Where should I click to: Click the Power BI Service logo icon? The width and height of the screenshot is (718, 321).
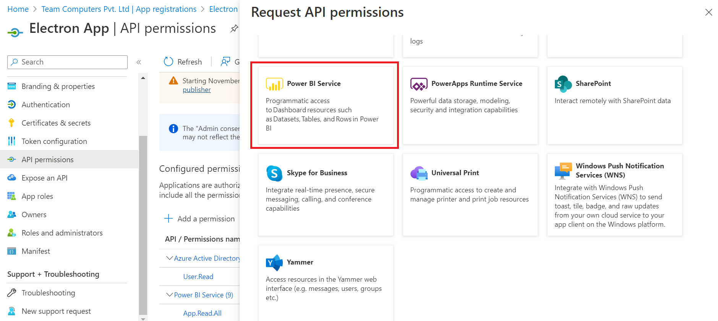[x=274, y=84]
